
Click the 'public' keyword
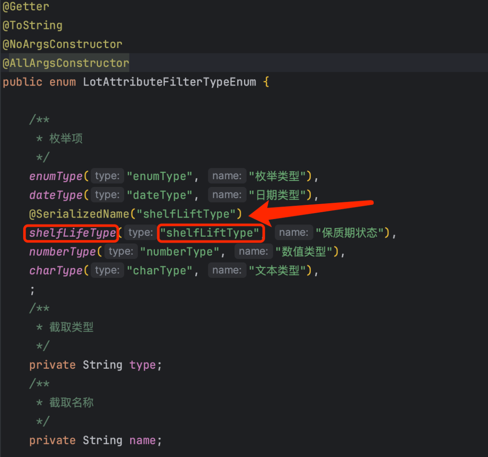pyautogui.click(x=23, y=82)
